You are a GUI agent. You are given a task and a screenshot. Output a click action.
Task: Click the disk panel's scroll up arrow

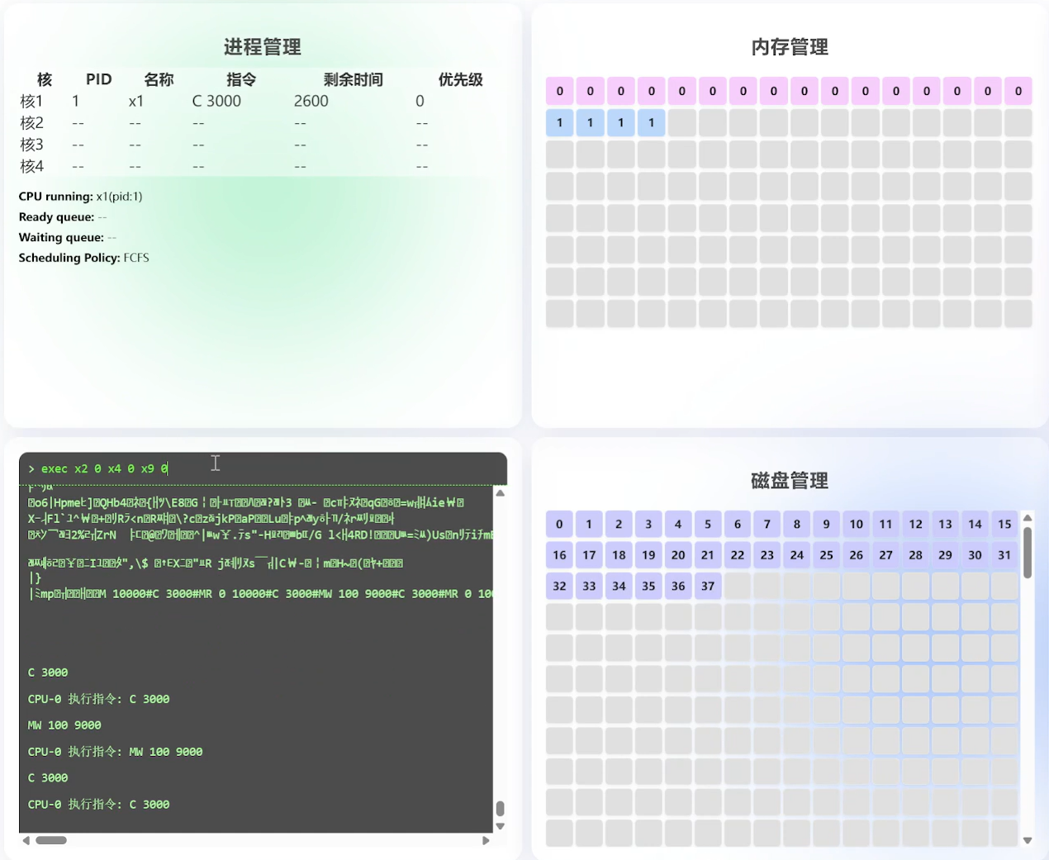point(1028,518)
